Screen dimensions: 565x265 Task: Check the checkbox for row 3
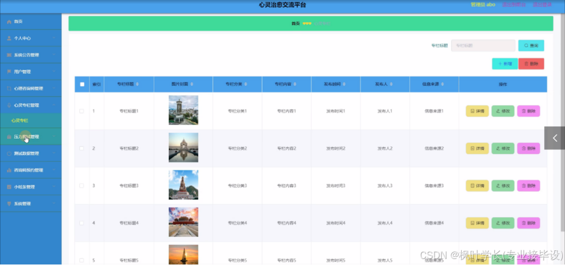click(x=82, y=186)
